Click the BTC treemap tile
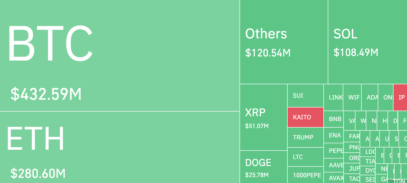The width and height of the screenshot is (407, 183). click(x=120, y=55)
